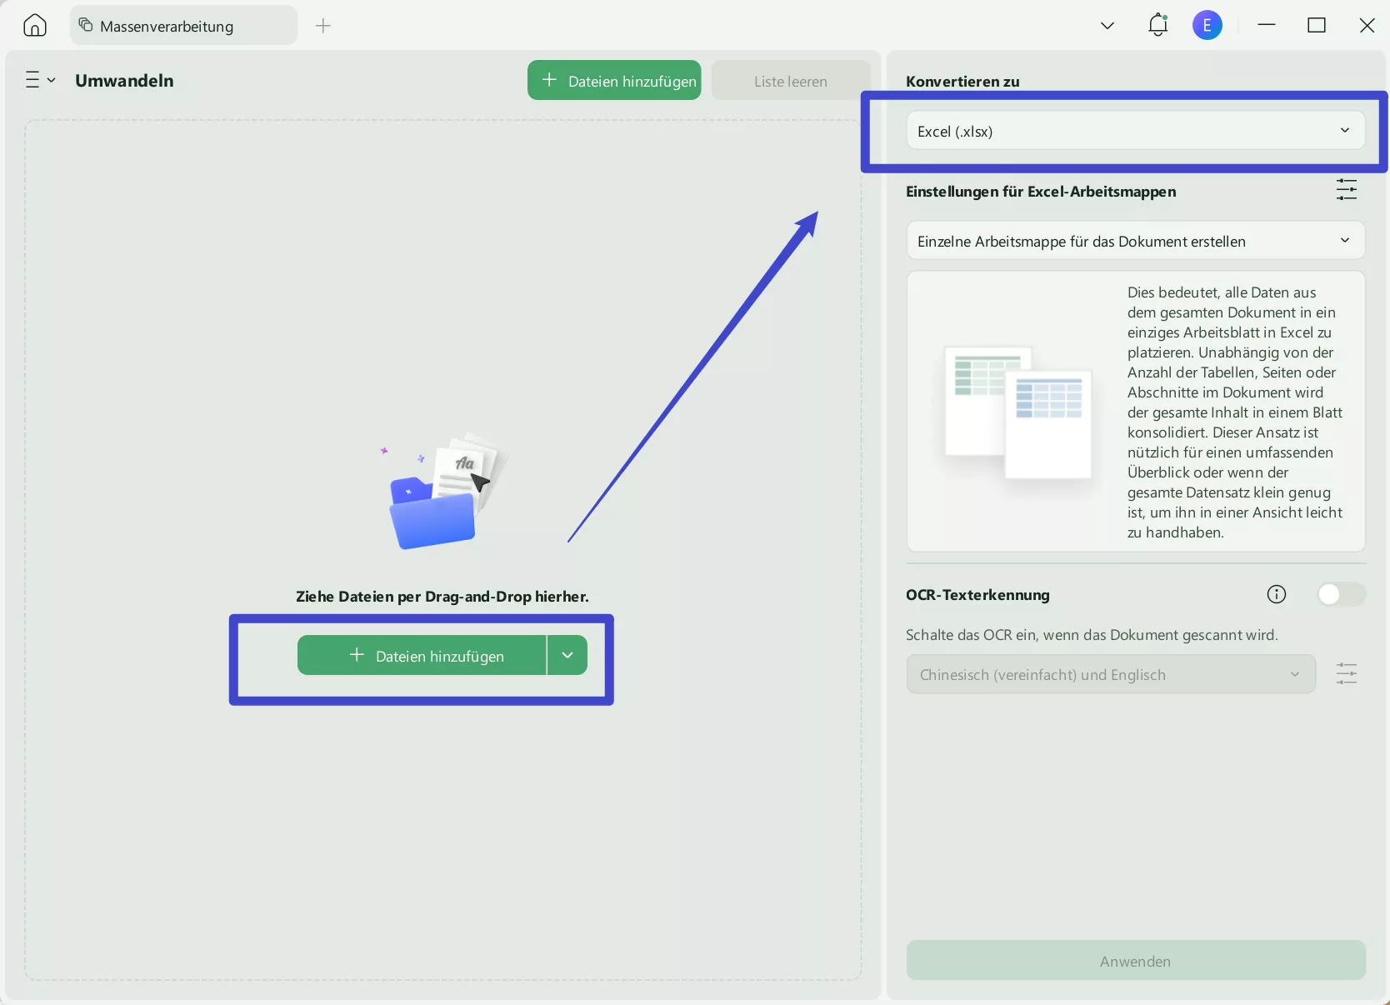Click the top Dateien hinzufügen button
This screenshot has height=1005, width=1390.
point(614,81)
